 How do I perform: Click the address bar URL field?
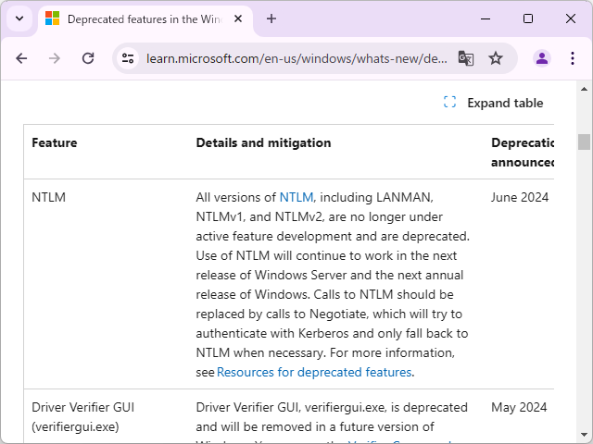pyautogui.click(x=296, y=58)
